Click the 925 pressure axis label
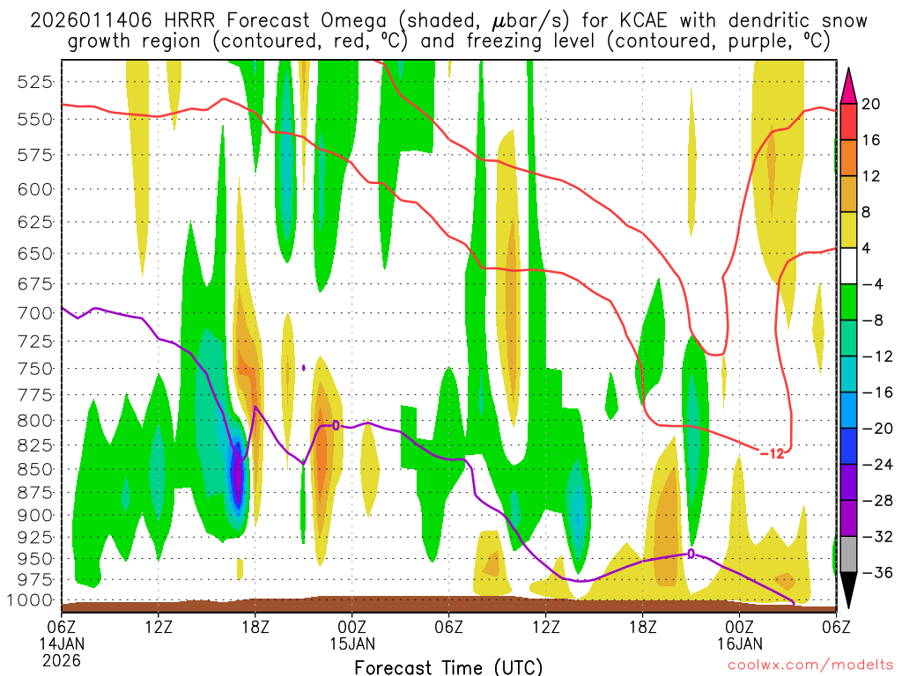 click(34, 538)
